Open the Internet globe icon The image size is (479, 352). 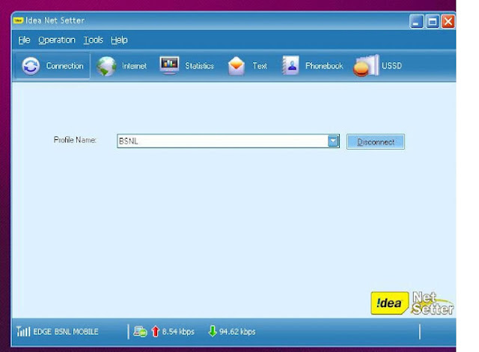point(106,66)
